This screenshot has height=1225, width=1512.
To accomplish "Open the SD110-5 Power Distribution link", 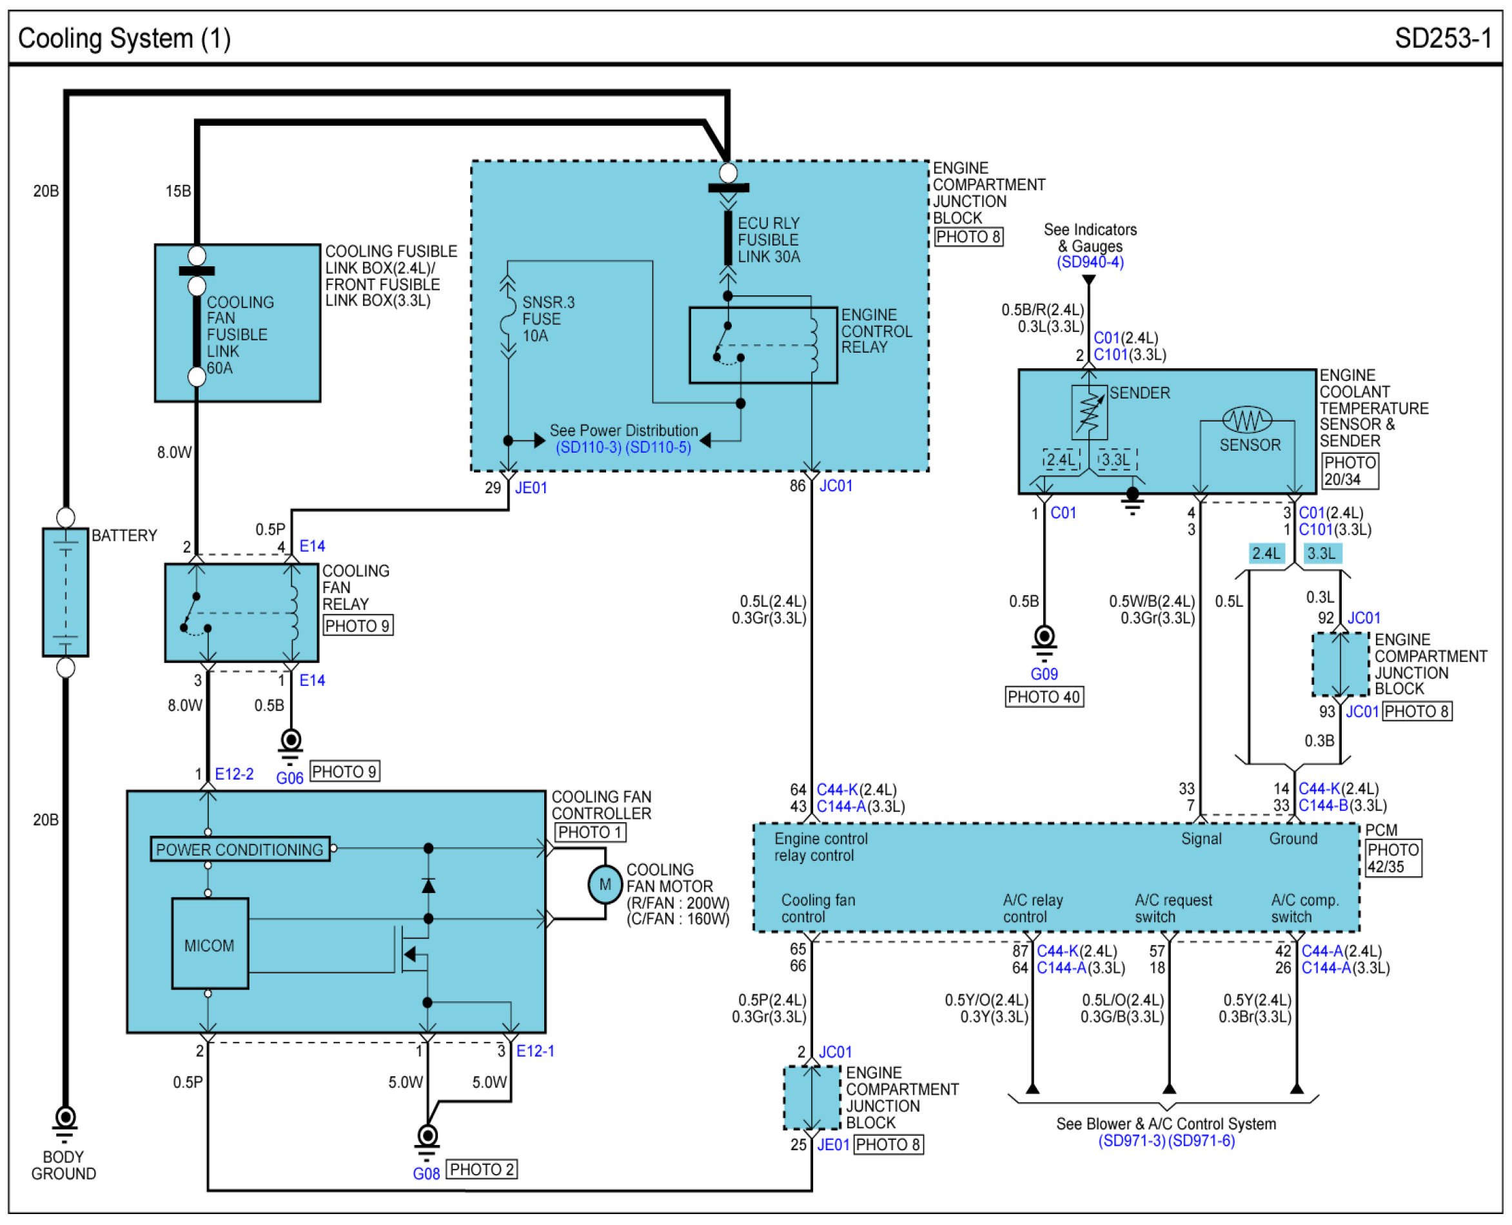I will (x=658, y=447).
